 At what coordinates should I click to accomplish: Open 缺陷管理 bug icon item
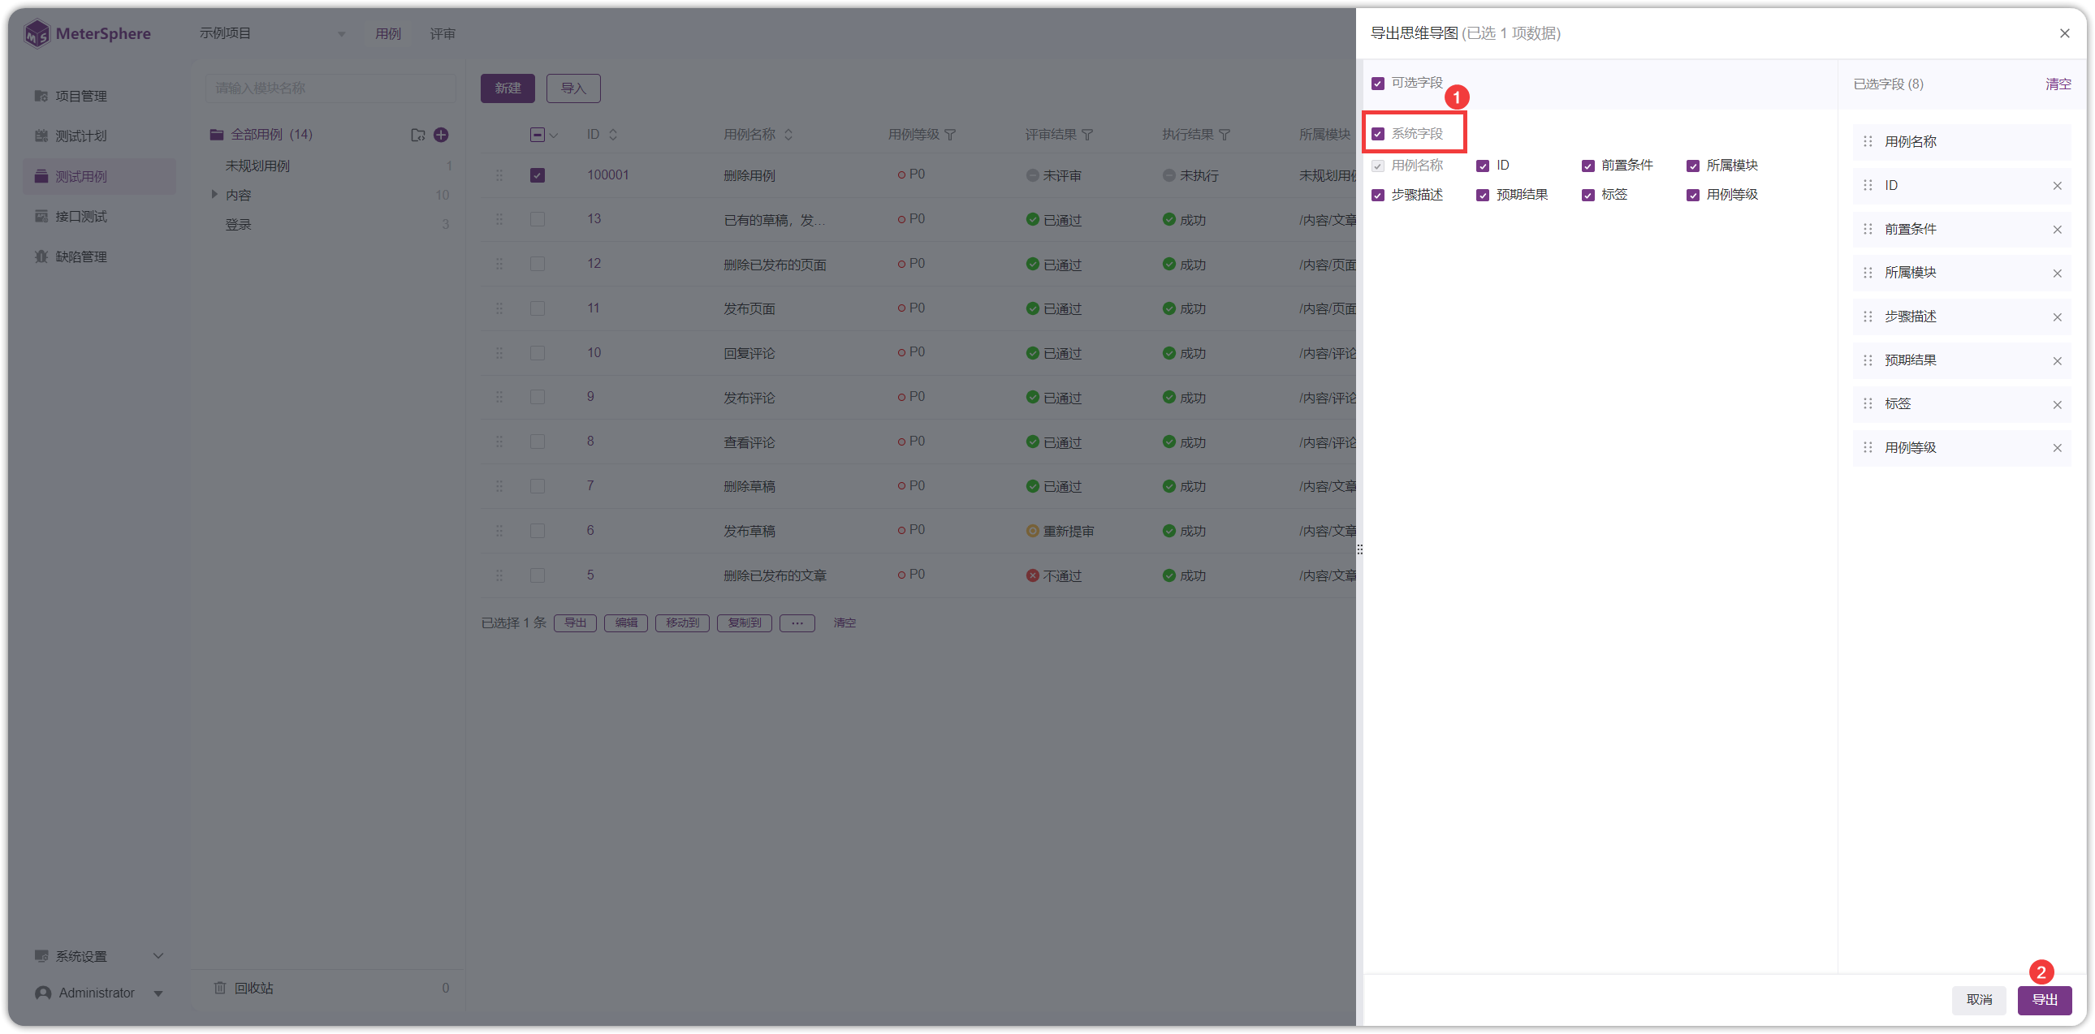(x=41, y=256)
